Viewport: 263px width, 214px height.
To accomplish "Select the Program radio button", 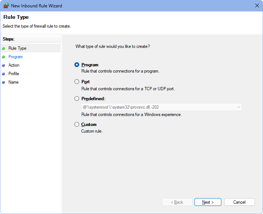I will coord(77,65).
